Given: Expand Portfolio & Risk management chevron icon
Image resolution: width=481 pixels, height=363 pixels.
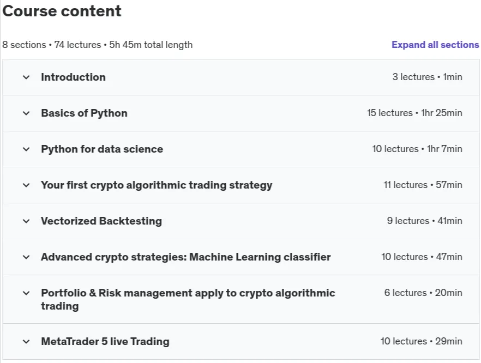Looking at the screenshot, I should [26, 293].
